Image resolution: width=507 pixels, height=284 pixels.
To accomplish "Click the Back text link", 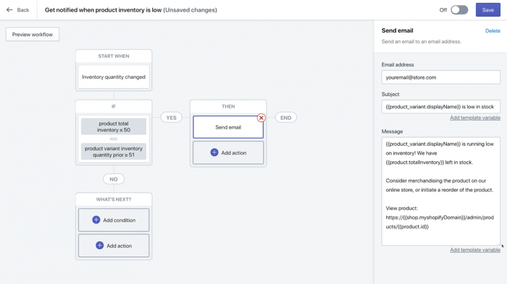I will click(x=23, y=10).
